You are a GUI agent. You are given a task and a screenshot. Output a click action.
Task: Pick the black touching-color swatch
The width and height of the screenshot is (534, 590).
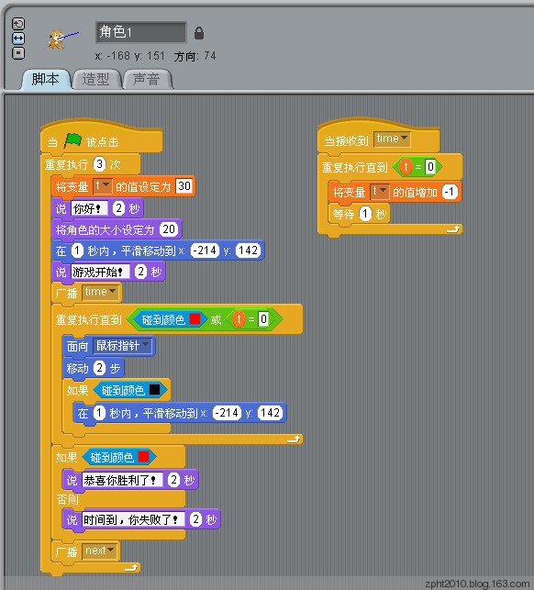tap(155, 390)
